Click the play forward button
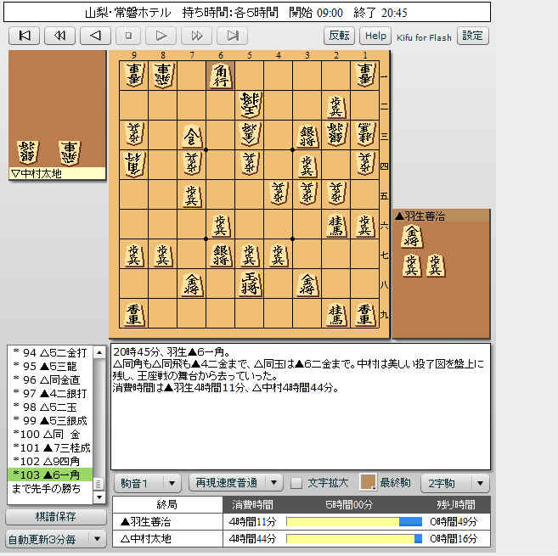558x556 pixels. (x=161, y=36)
